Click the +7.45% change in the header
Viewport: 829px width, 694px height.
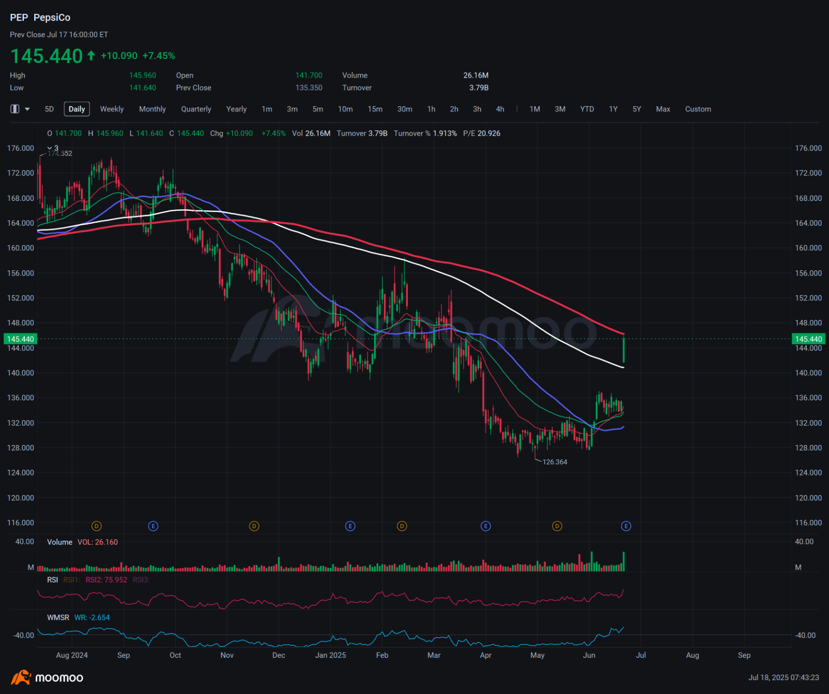[159, 56]
